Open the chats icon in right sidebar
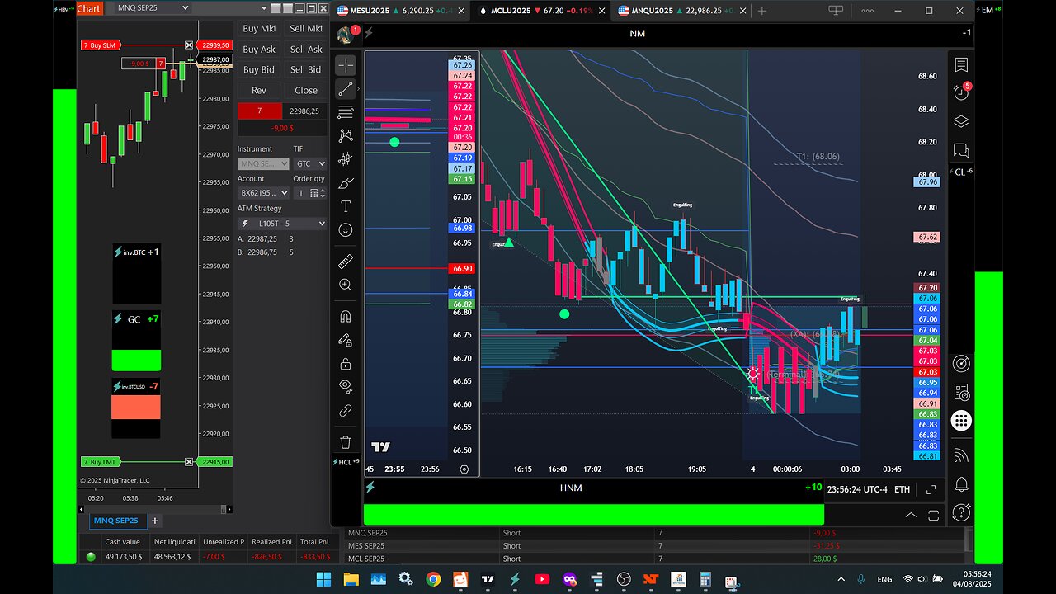1056x594 pixels. (961, 150)
